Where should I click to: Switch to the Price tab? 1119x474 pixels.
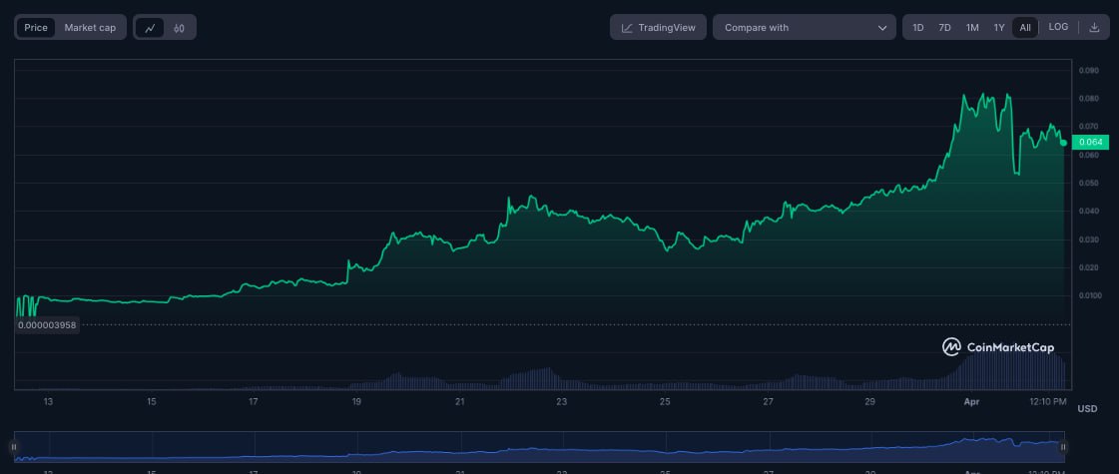(x=36, y=28)
